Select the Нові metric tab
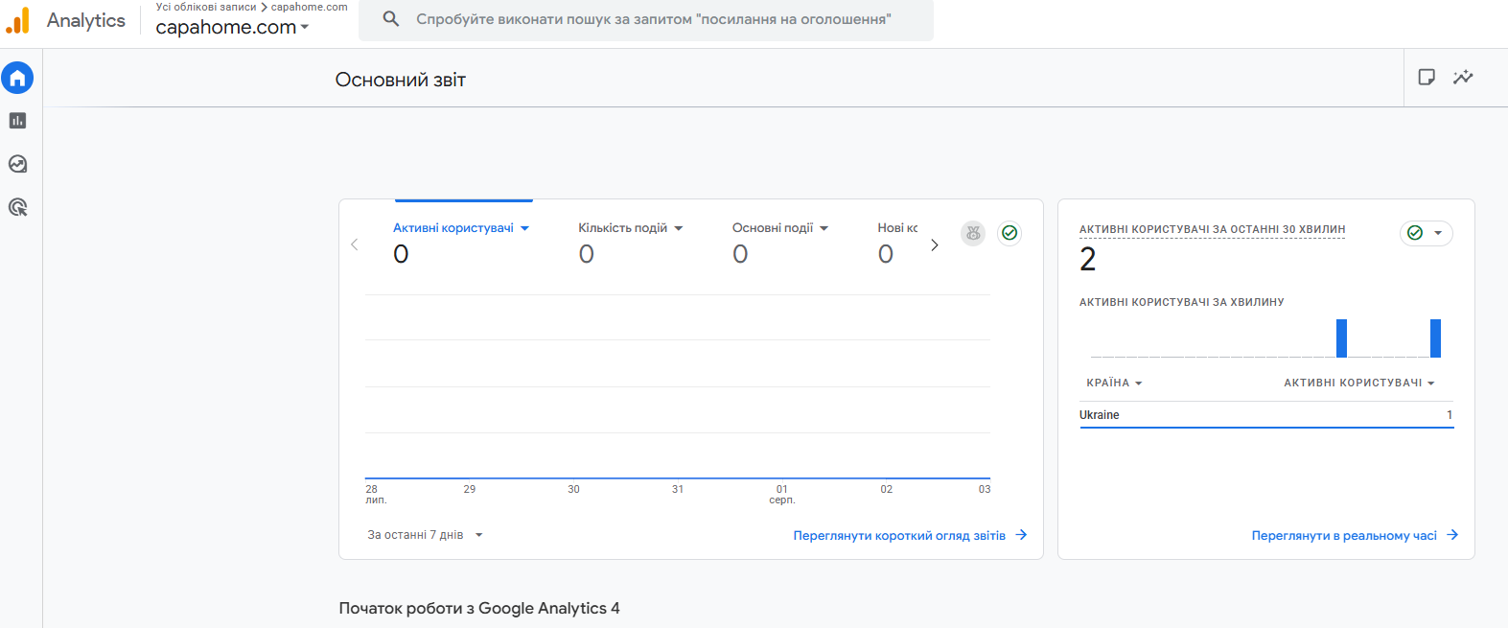Screen dimensions: 1508x628 pos(897,242)
